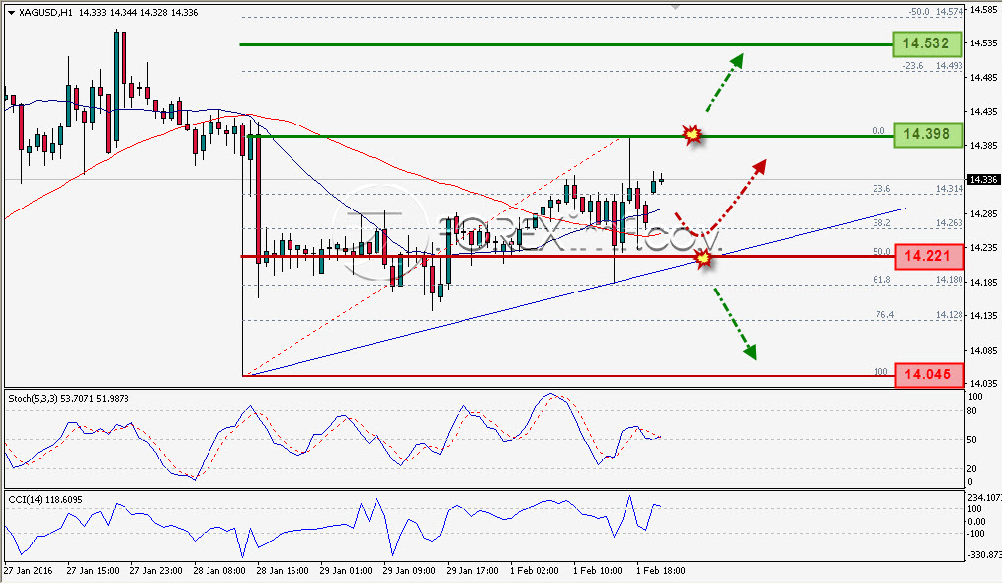Click the 80 level on Stochastic scale
This screenshot has width=1002, height=584.
pyautogui.click(x=972, y=411)
